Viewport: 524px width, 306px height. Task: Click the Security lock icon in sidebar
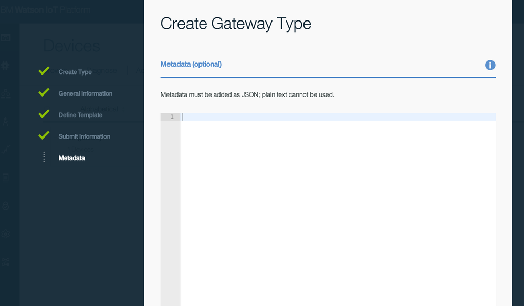(6, 206)
